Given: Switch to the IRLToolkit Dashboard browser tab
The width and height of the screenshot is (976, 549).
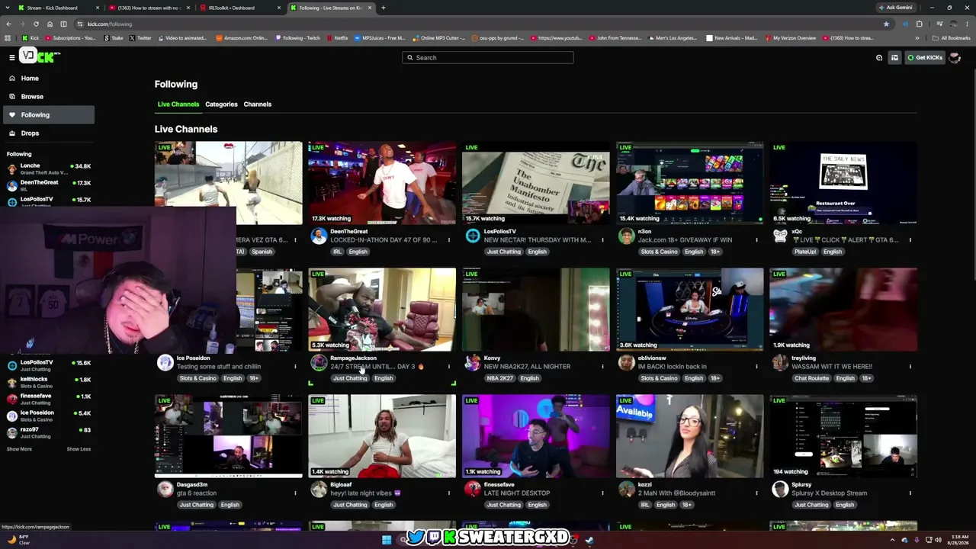Looking at the screenshot, I should pyautogui.click(x=239, y=8).
